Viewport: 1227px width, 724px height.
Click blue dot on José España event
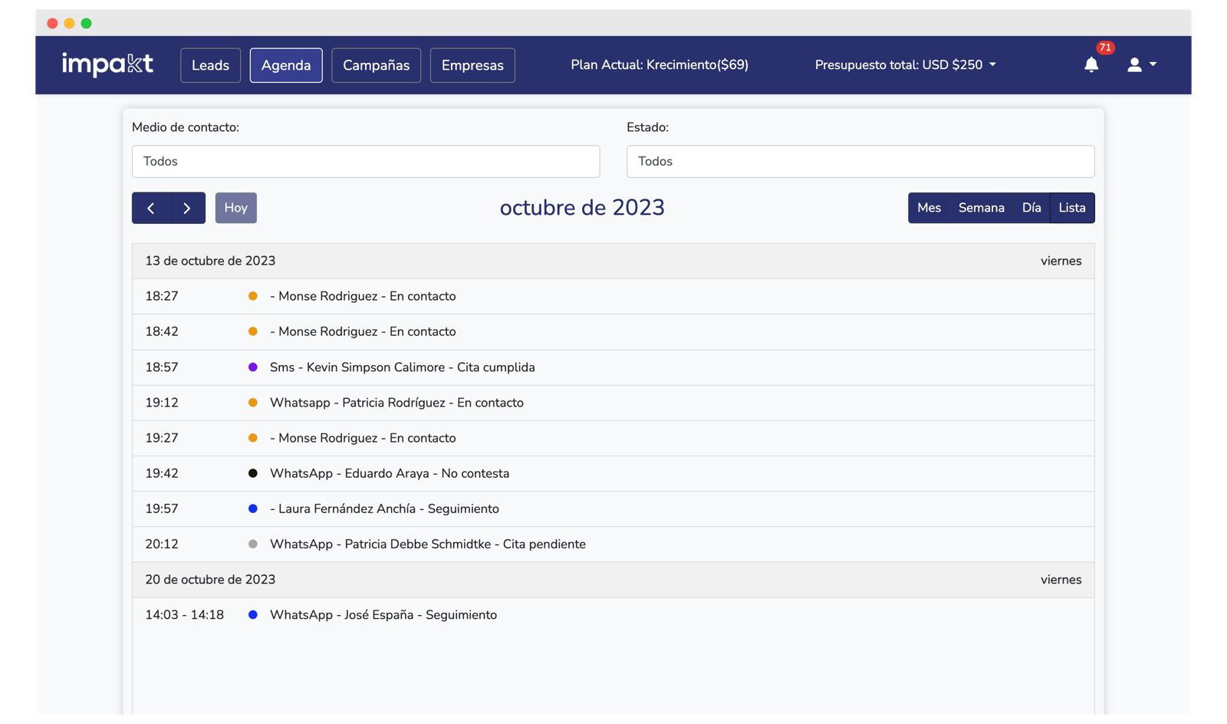(253, 615)
